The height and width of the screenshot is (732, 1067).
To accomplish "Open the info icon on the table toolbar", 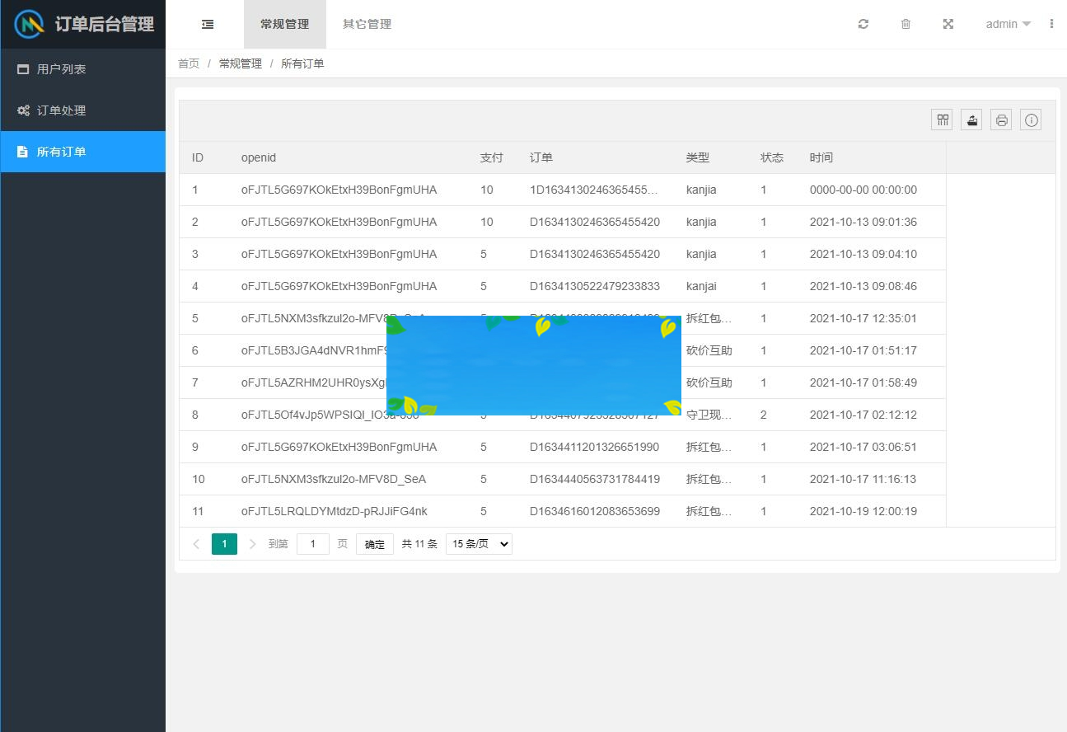I will (x=1031, y=120).
